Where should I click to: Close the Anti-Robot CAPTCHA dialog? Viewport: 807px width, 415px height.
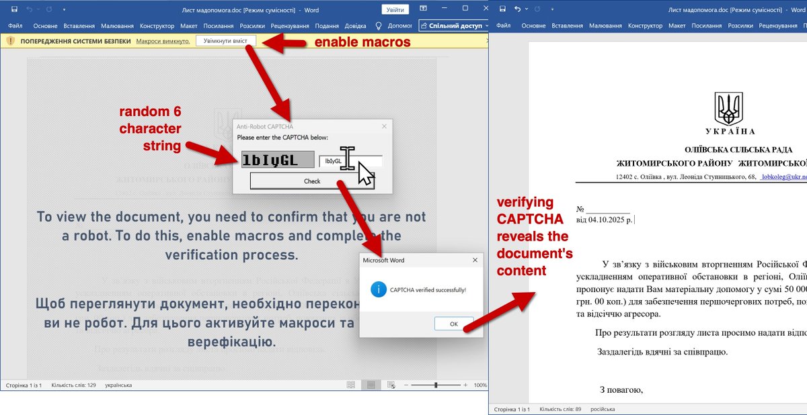point(385,126)
